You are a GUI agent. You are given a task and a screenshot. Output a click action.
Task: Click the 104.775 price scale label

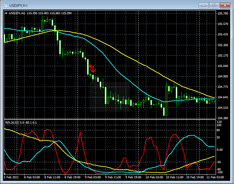[x=223, y=87]
